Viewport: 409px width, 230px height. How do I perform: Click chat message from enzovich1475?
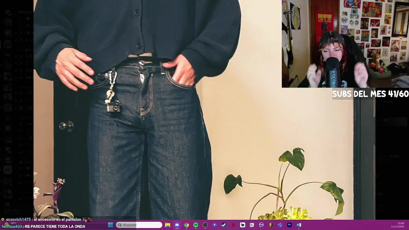tap(47, 219)
